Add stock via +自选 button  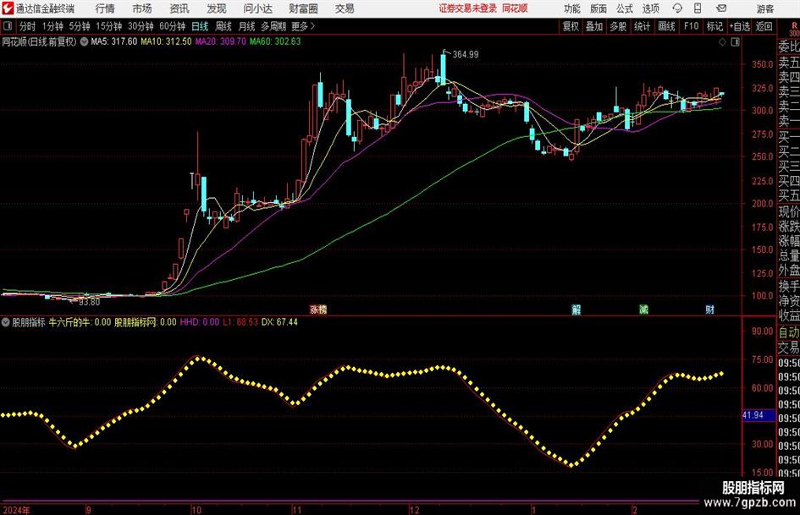pos(740,26)
